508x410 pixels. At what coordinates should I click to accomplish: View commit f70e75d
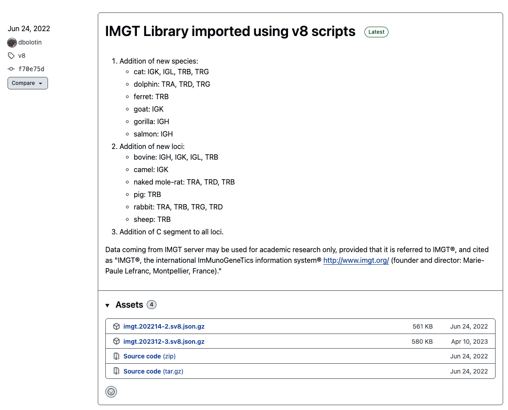click(x=31, y=69)
